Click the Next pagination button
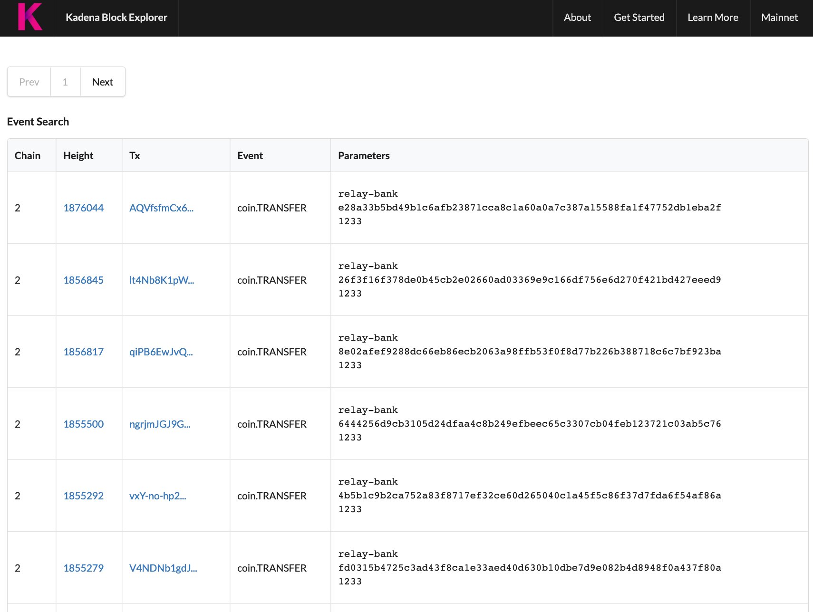The image size is (813, 612). (x=103, y=81)
